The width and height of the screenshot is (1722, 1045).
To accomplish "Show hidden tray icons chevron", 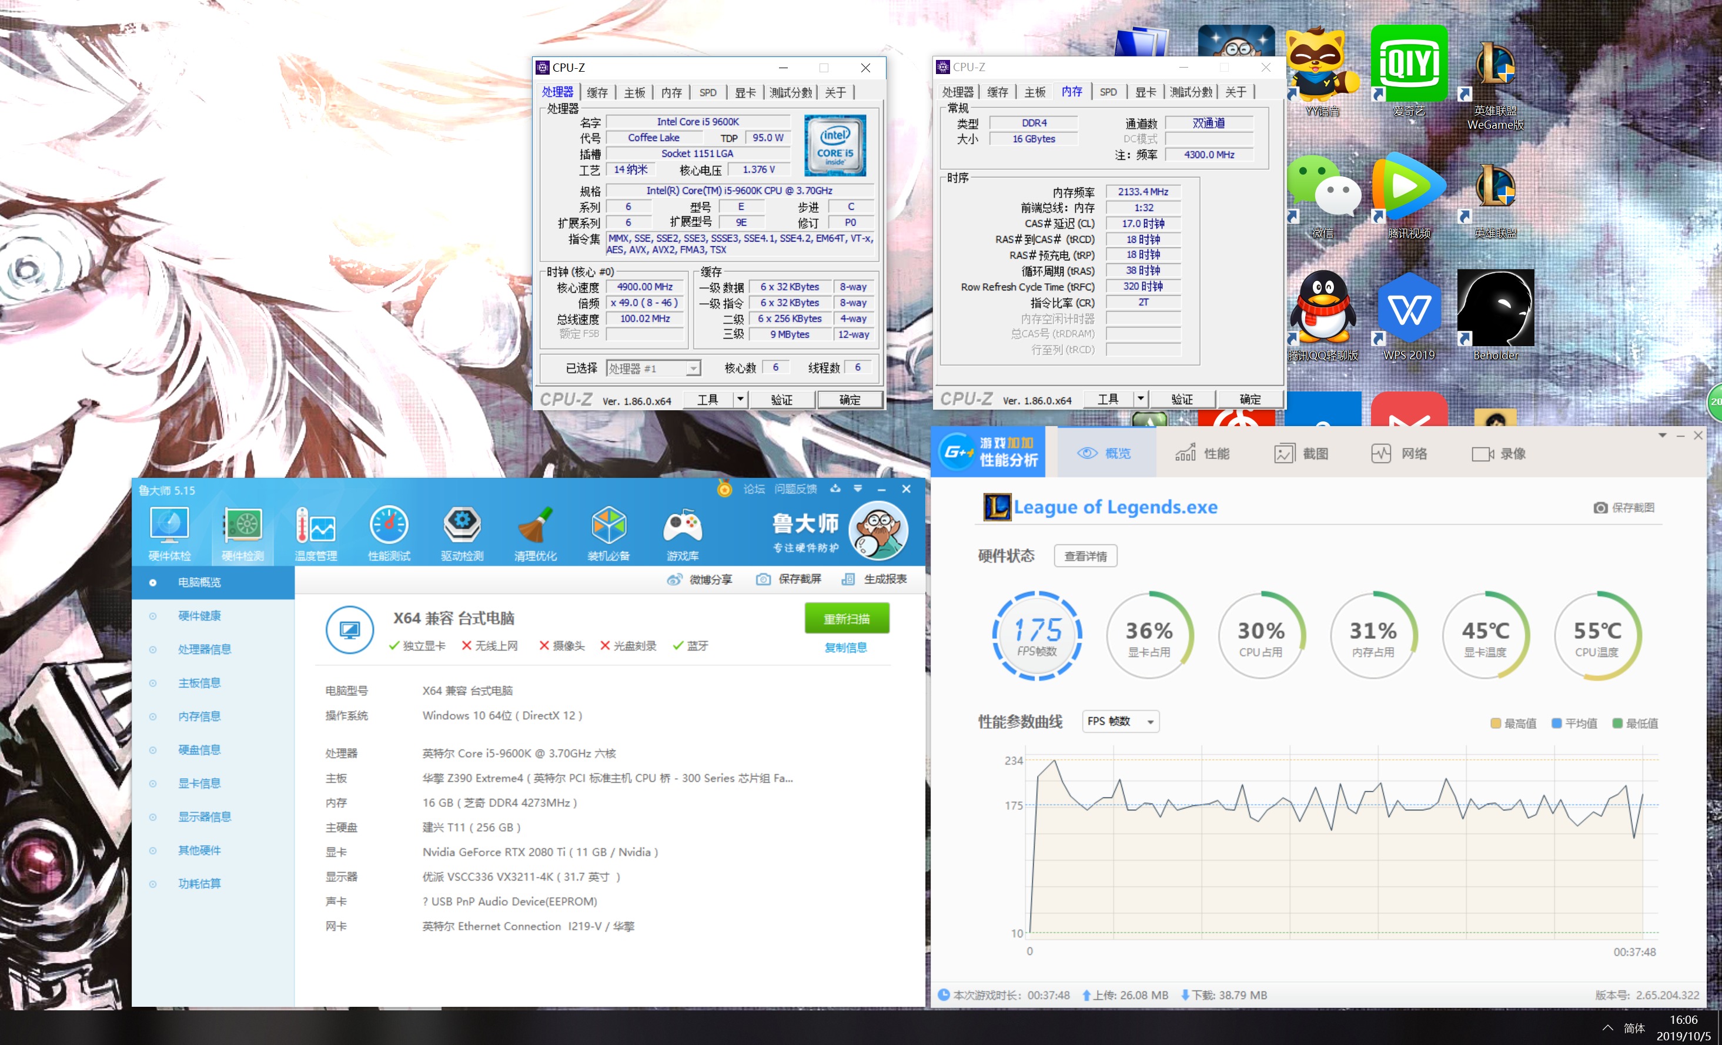I will pos(1607,1027).
